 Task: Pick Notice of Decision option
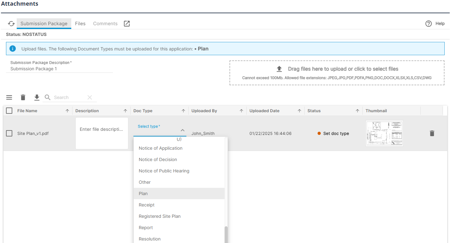point(158,159)
